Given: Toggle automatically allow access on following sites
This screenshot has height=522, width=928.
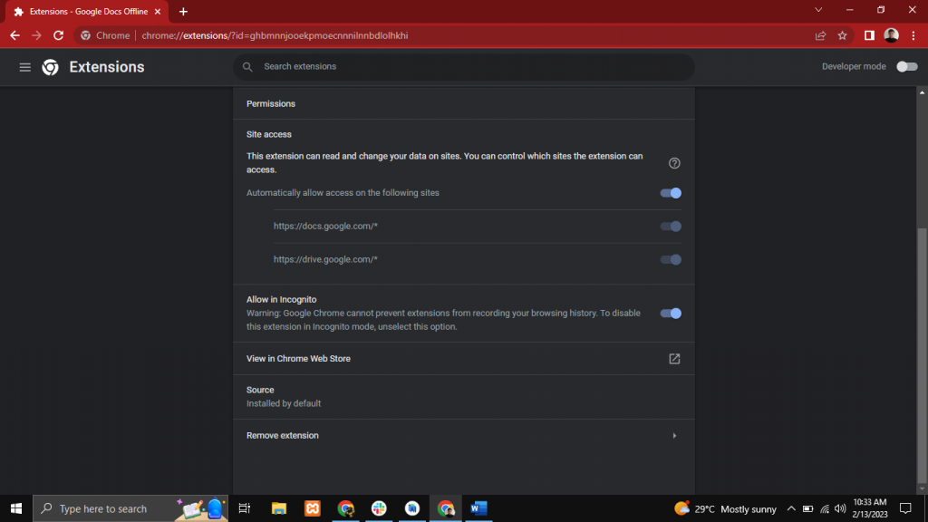Looking at the screenshot, I should click(x=671, y=193).
